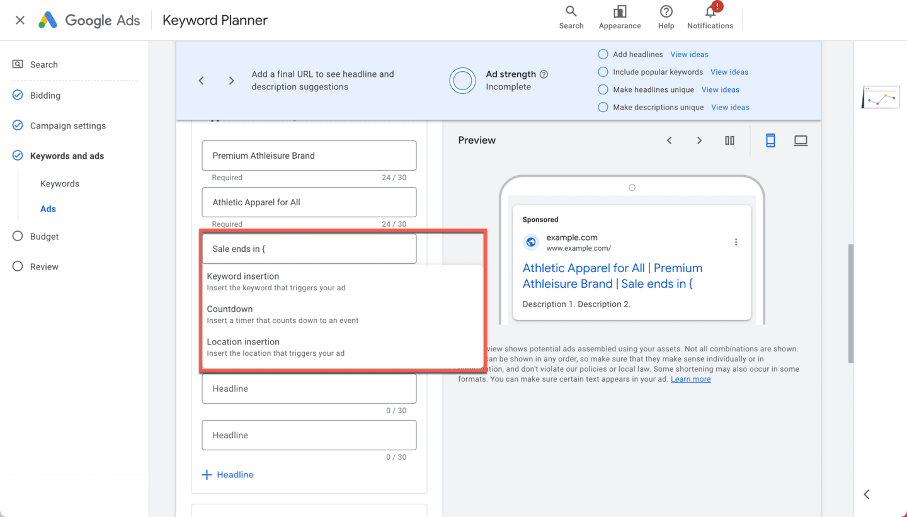The image size is (907, 517).
Task: Click the first empty Headline field
Action: [309, 389]
